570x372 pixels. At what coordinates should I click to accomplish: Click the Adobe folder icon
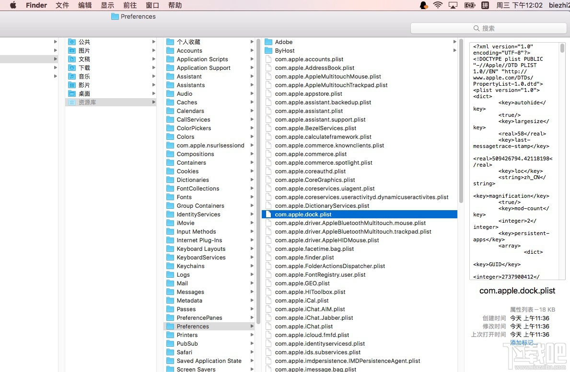point(268,42)
